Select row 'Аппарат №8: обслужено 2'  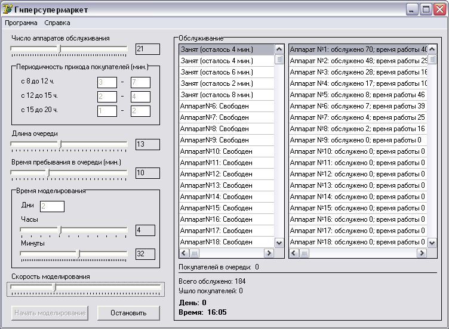point(358,129)
